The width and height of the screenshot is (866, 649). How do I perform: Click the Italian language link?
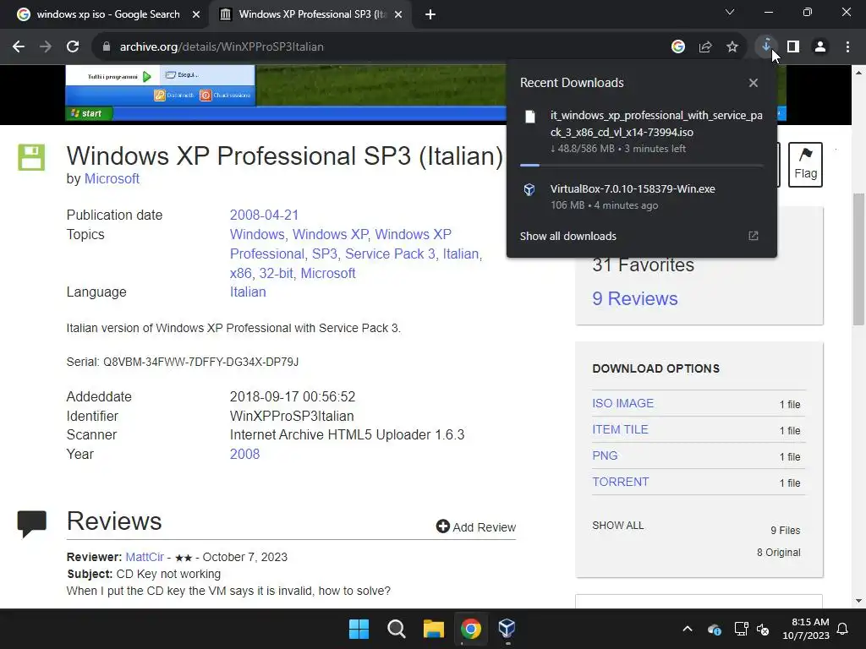coord(248,292)
